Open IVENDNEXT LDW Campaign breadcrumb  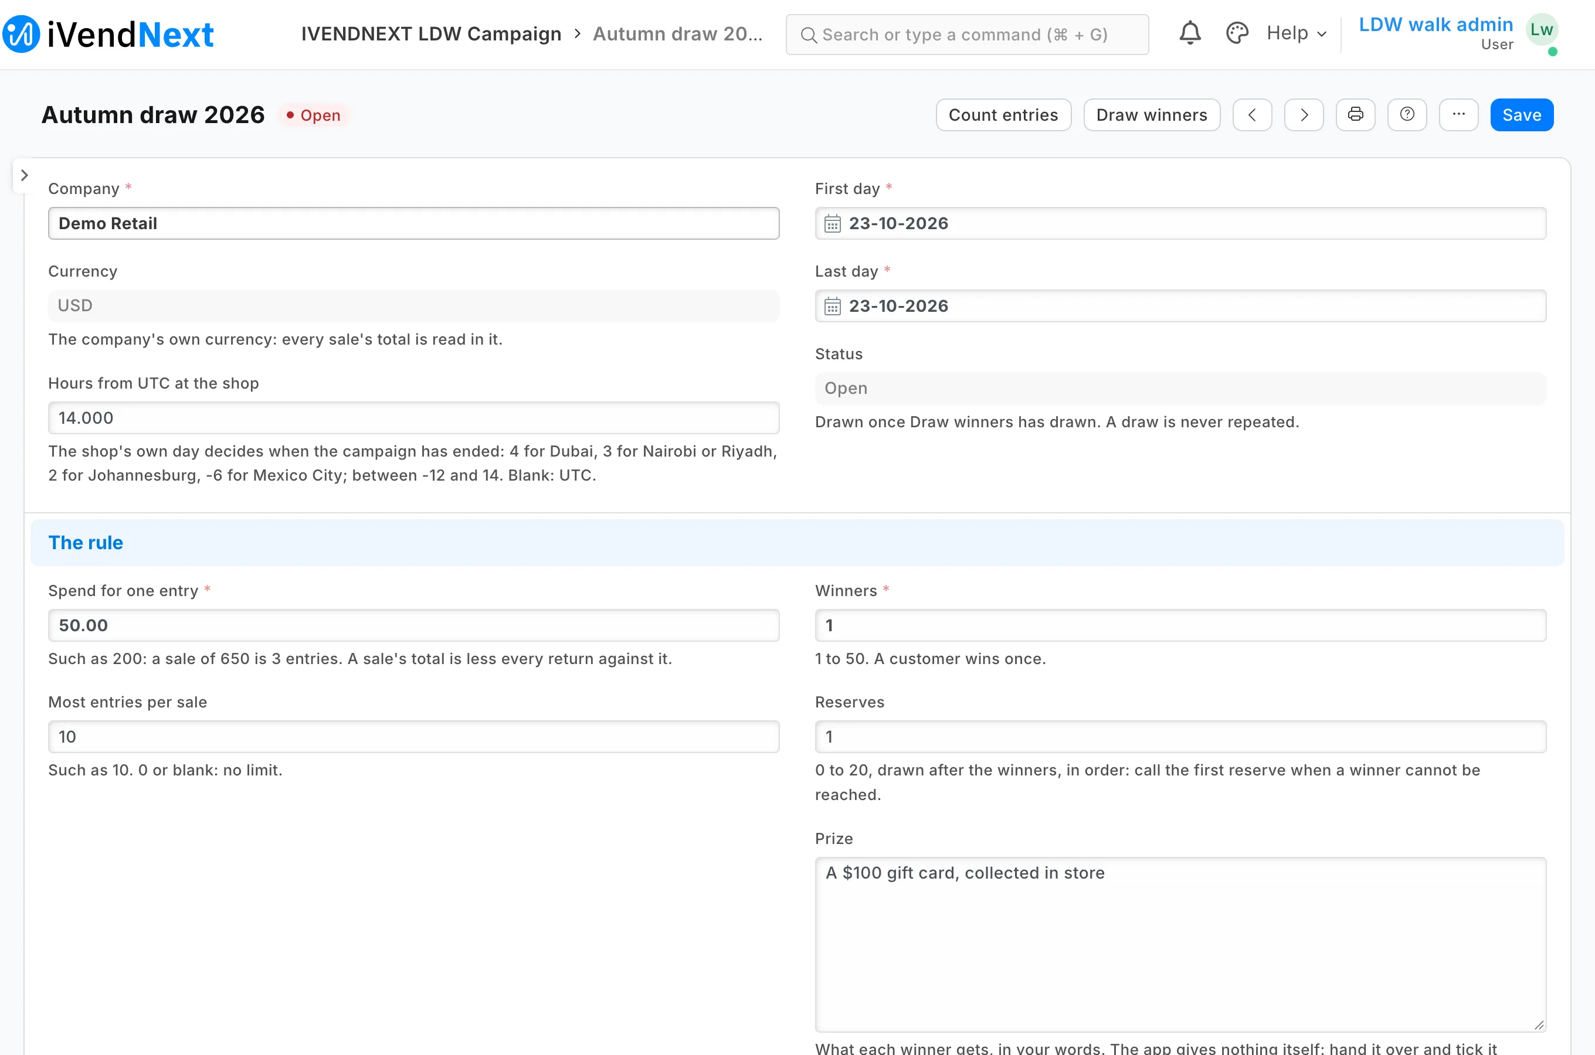(431, 33)
